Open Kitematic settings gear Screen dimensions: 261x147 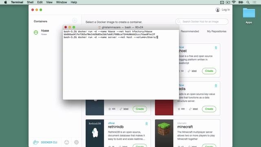point(76,142)
